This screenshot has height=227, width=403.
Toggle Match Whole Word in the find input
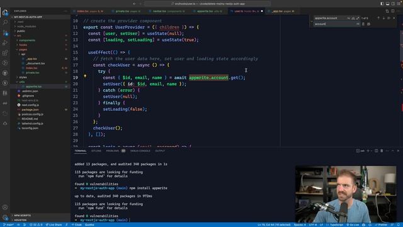pyautogui.click(x=353, y=18)
